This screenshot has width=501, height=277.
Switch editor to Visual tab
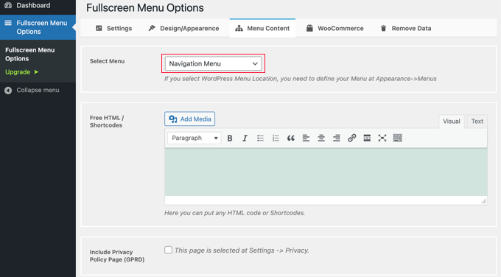point(452,121)
